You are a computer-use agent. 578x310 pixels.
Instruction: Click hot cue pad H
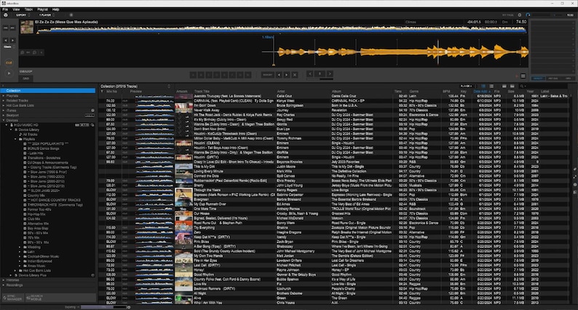(248, 75)
